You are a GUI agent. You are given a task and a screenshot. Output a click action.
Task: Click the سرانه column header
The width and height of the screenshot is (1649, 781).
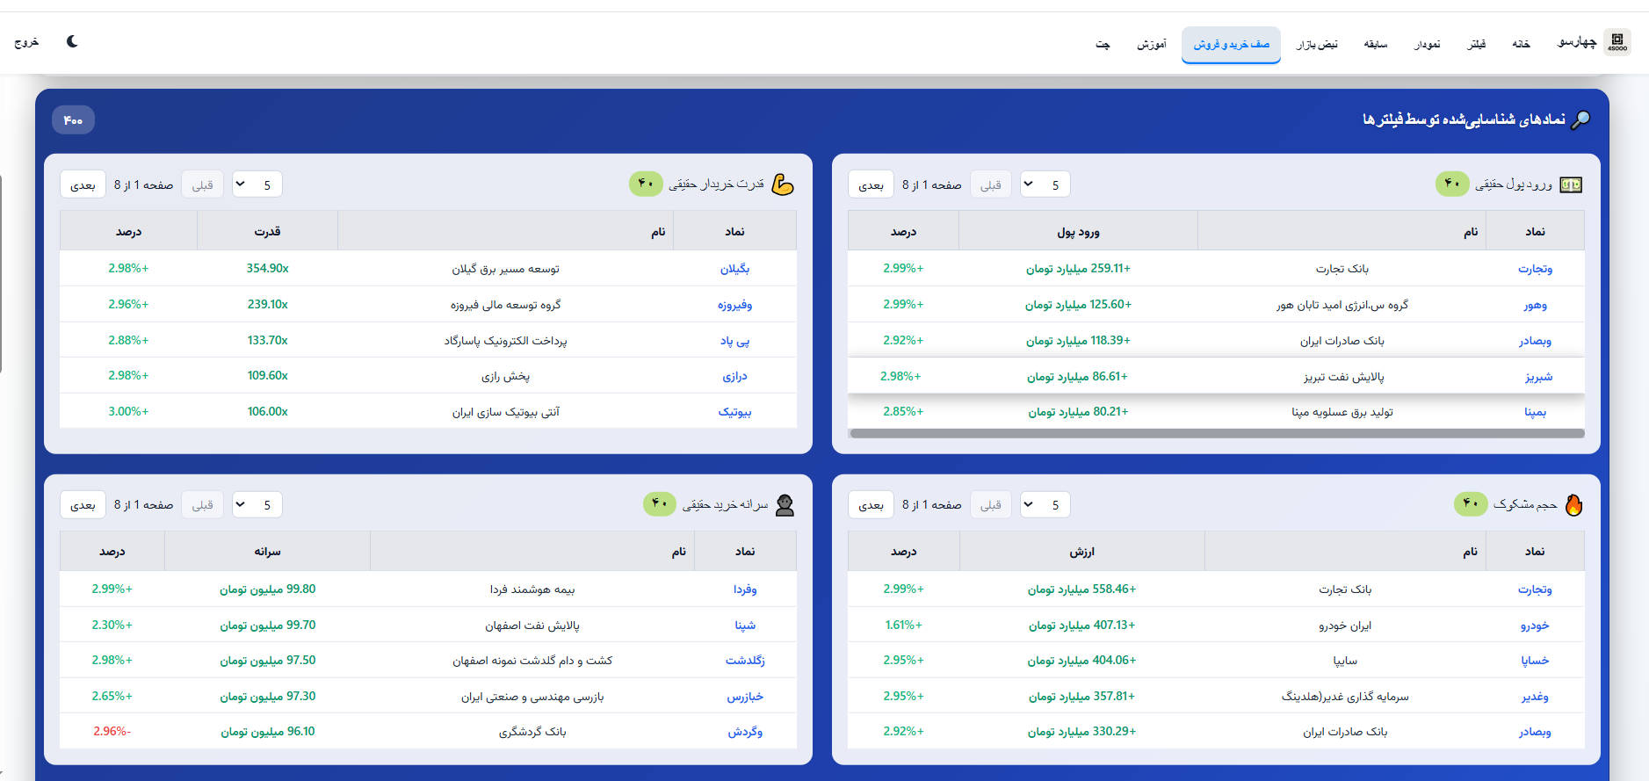(267, 552)
